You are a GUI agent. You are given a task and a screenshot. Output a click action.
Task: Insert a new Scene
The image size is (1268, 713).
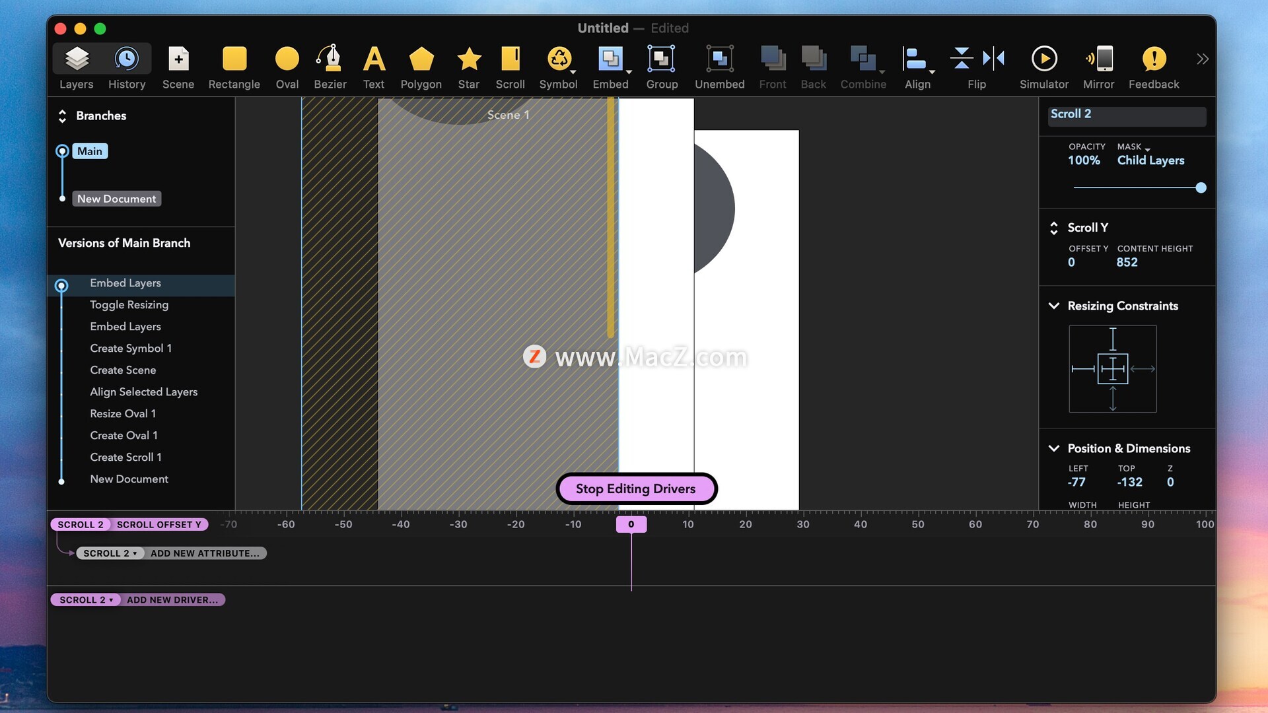click(178, 66)
